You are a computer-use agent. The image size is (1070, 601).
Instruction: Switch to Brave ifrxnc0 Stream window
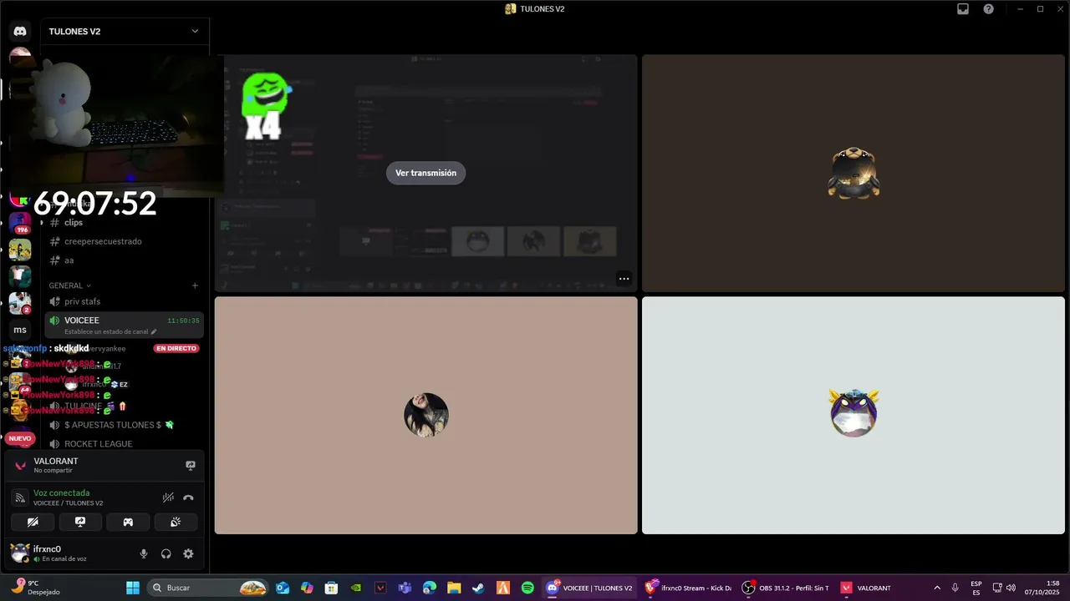pyautogui.click(x=688, y=588)
